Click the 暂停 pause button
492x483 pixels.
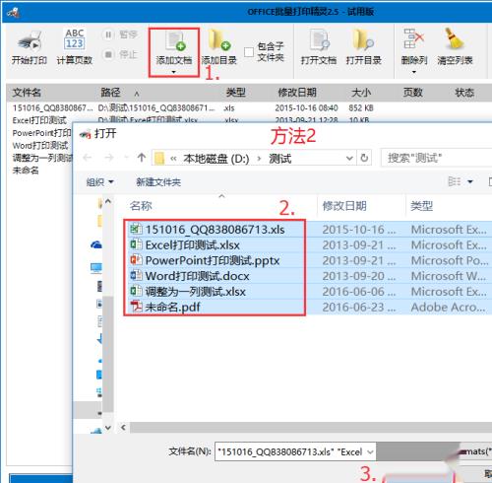pos(120,34)
